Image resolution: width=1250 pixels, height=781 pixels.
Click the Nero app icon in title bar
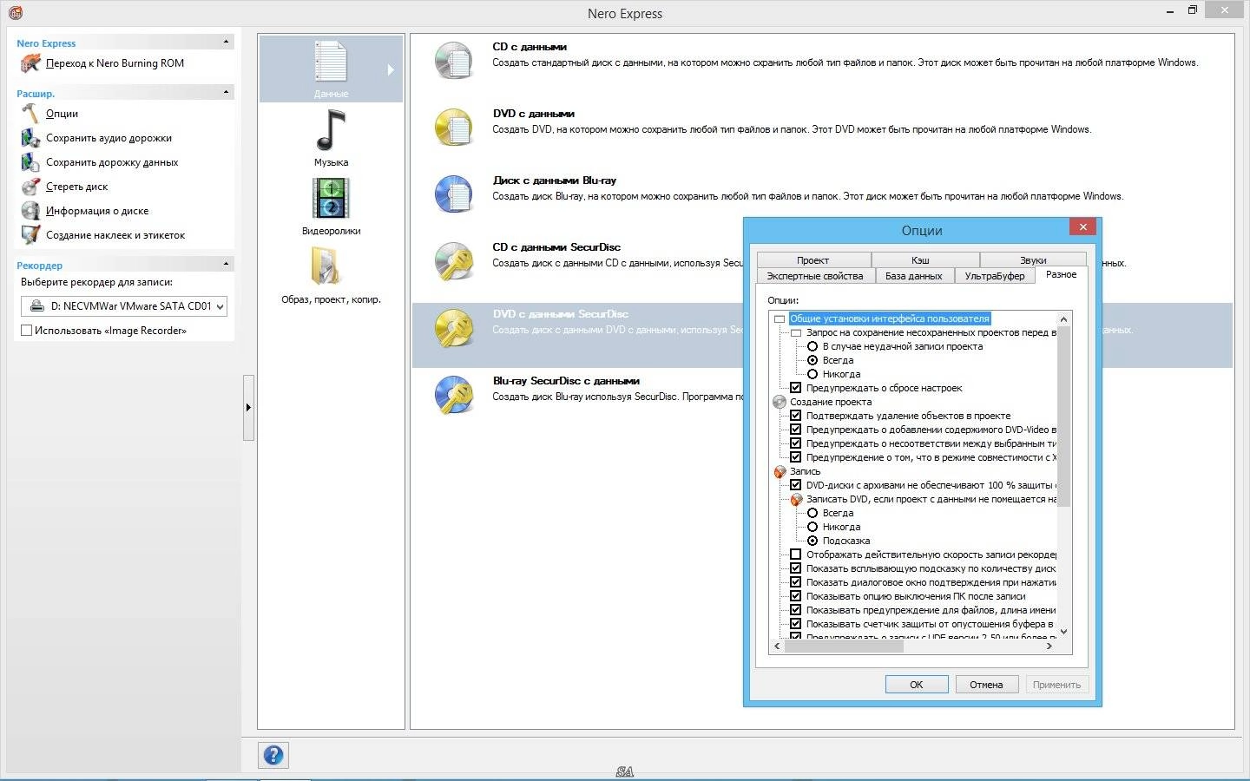click(15, 12)
